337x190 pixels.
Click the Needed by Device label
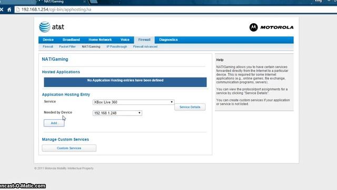coord(58,112)
